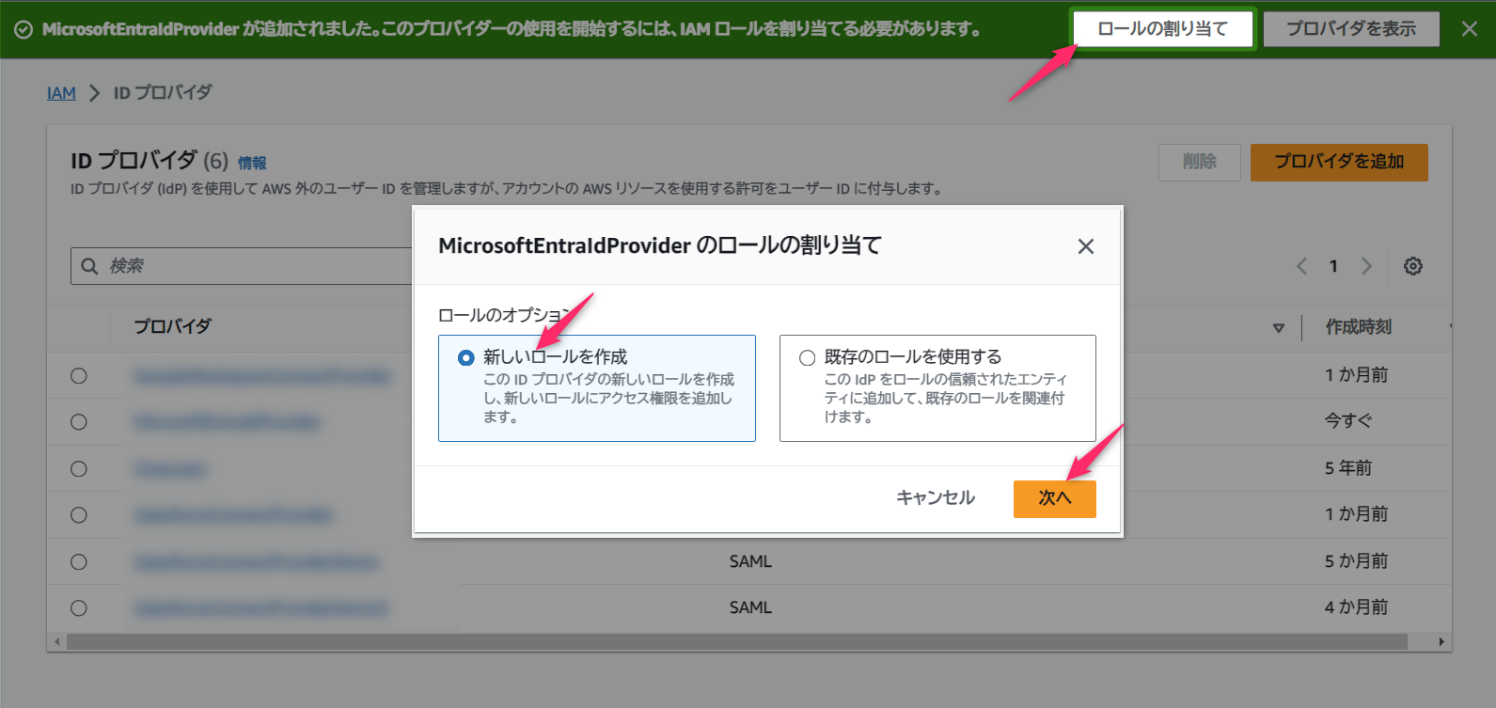The image size is (1496, 708).
Task: Close the green success notification banner
Action: (1470, 29)
